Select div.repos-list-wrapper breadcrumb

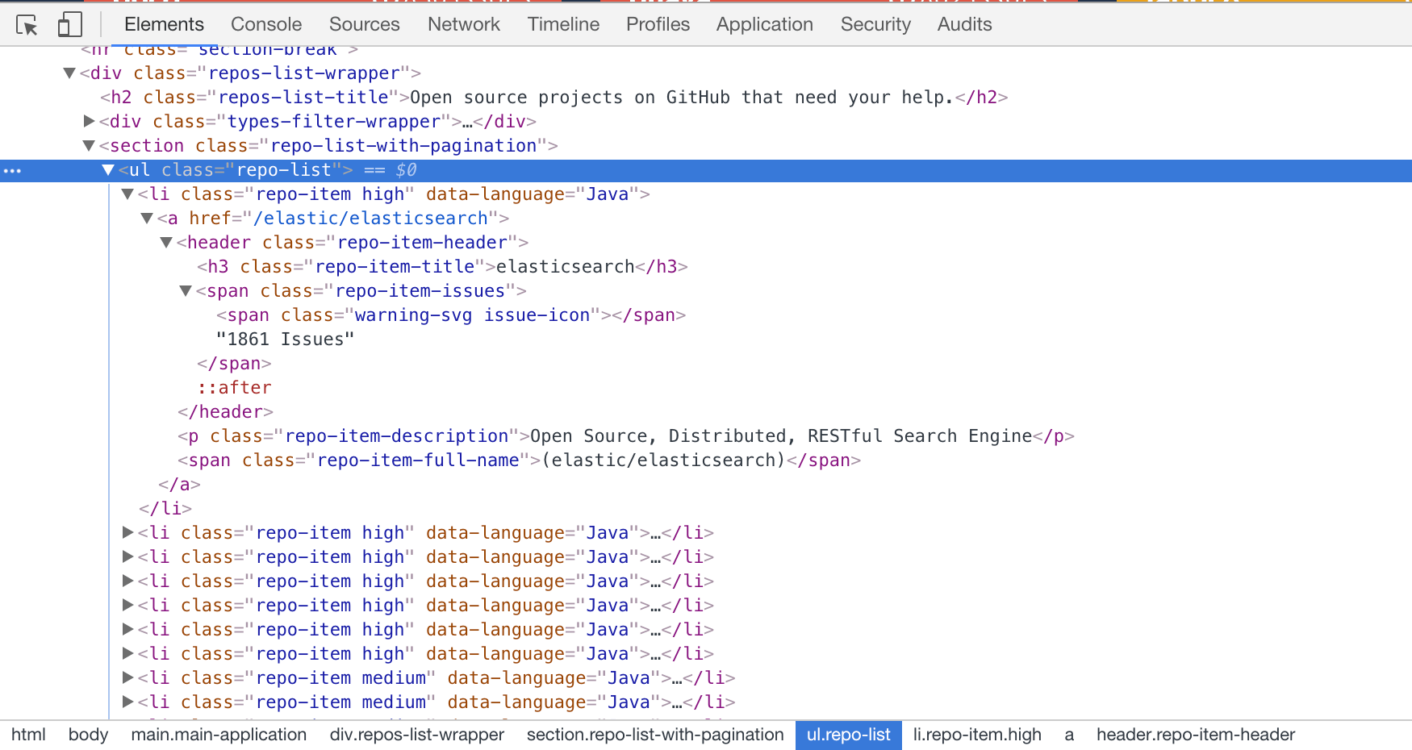(x=417, y=735)
